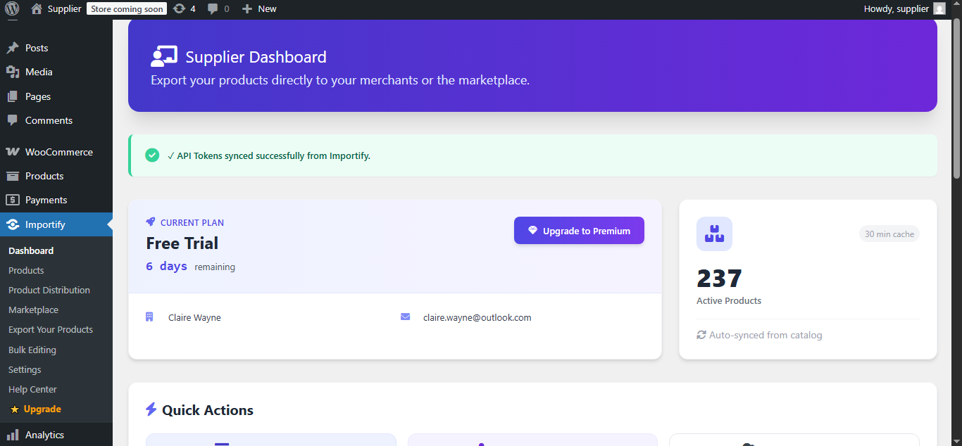Open the Supplier site home icon

(x=37, y=8)
